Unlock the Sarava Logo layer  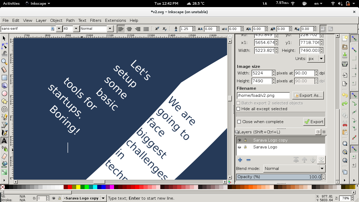tap(245, 147)
